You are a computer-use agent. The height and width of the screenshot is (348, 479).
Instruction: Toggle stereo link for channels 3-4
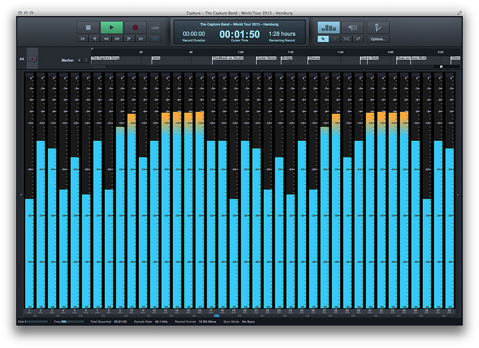tap(57, 316)
